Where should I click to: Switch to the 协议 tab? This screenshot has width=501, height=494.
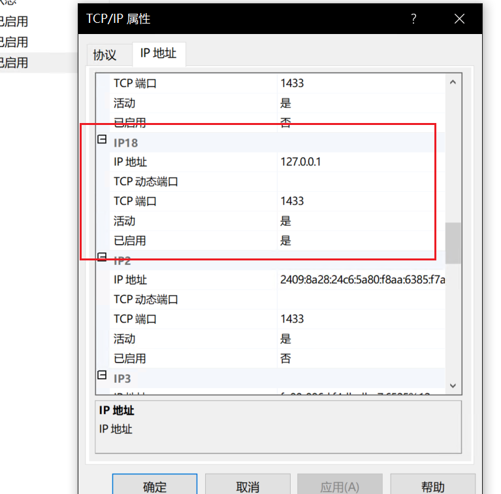click(105, 55)
